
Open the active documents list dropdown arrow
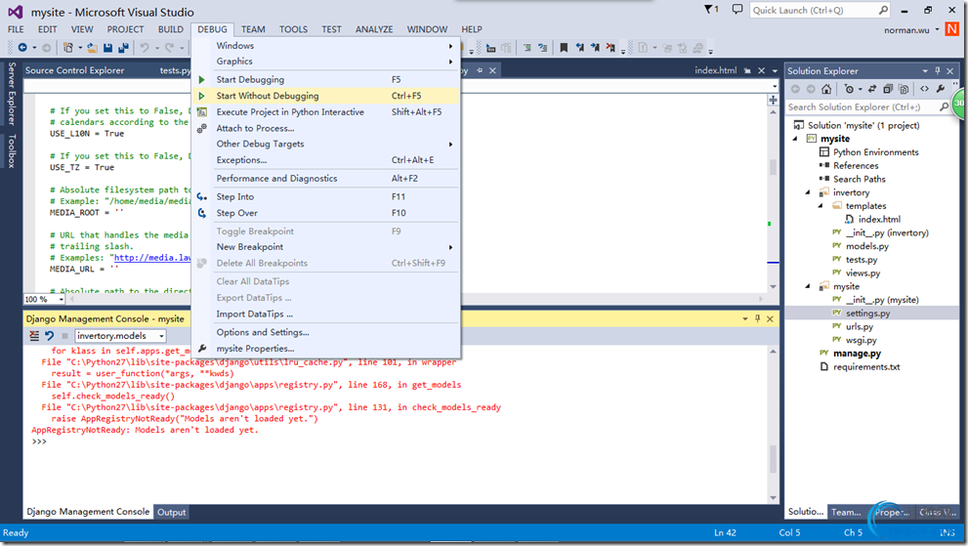(775, 70)
